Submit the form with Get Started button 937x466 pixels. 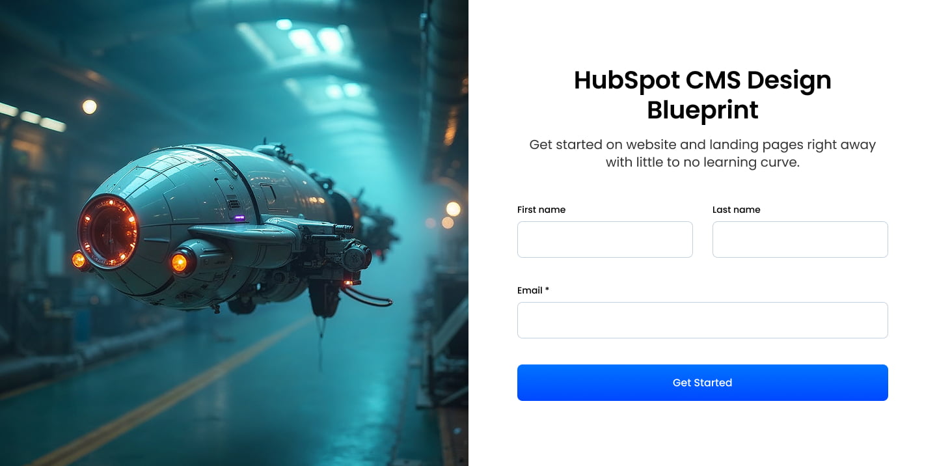(x=702, y=383)
